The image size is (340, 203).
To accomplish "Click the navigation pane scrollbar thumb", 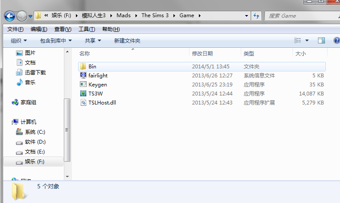I will coord(67,130).
